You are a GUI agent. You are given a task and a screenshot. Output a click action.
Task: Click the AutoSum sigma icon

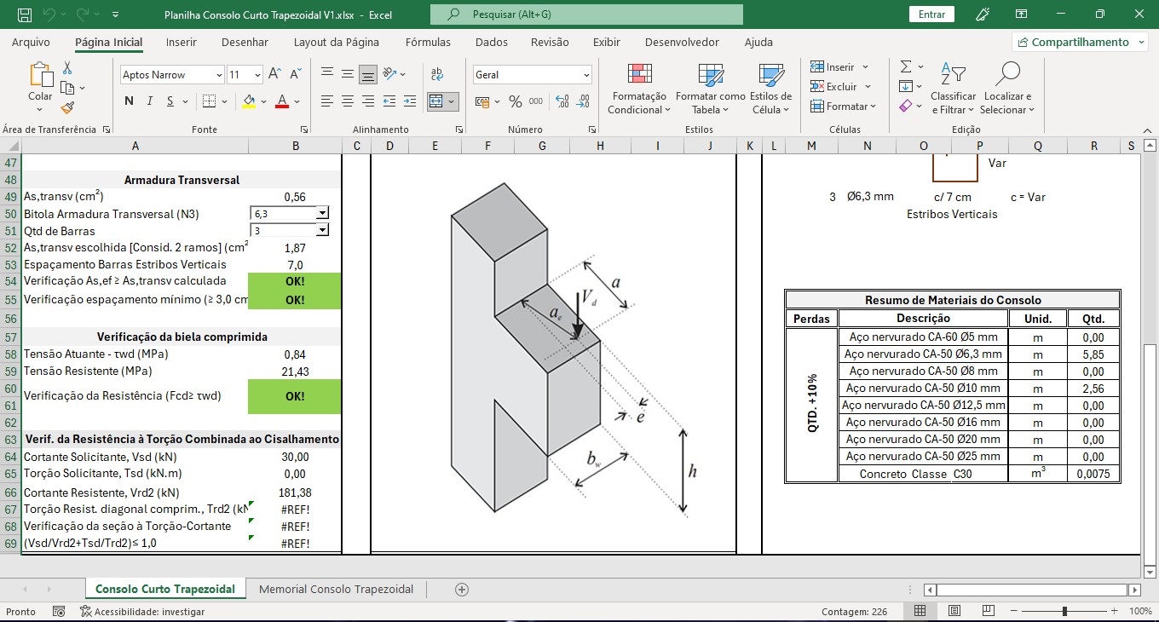[x=906, y=66]
